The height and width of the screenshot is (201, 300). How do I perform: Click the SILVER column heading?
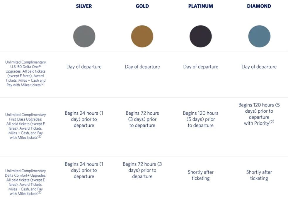click(84, 6)
